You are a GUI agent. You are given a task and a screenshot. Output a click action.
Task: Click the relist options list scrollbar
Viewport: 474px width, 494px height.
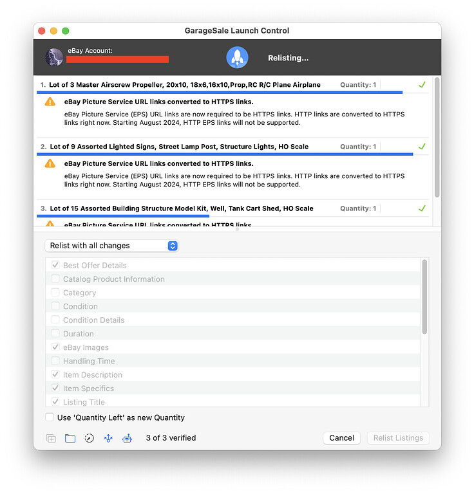(424, 297)
